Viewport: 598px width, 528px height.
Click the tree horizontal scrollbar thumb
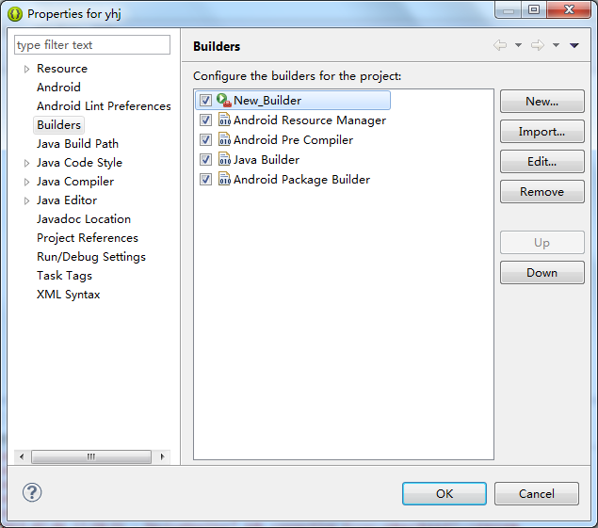tap(91, 456)
